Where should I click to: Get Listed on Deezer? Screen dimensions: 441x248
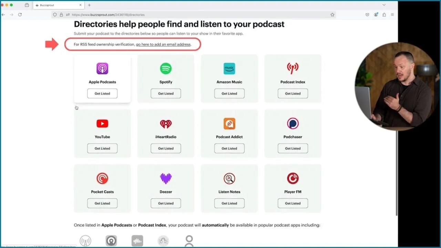click(x=166, y=203)
